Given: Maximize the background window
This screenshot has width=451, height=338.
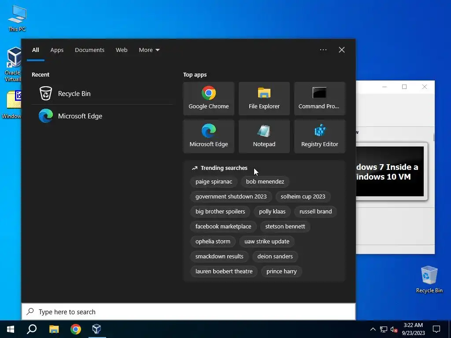Looking at the screenshot, I should (404, 87).
